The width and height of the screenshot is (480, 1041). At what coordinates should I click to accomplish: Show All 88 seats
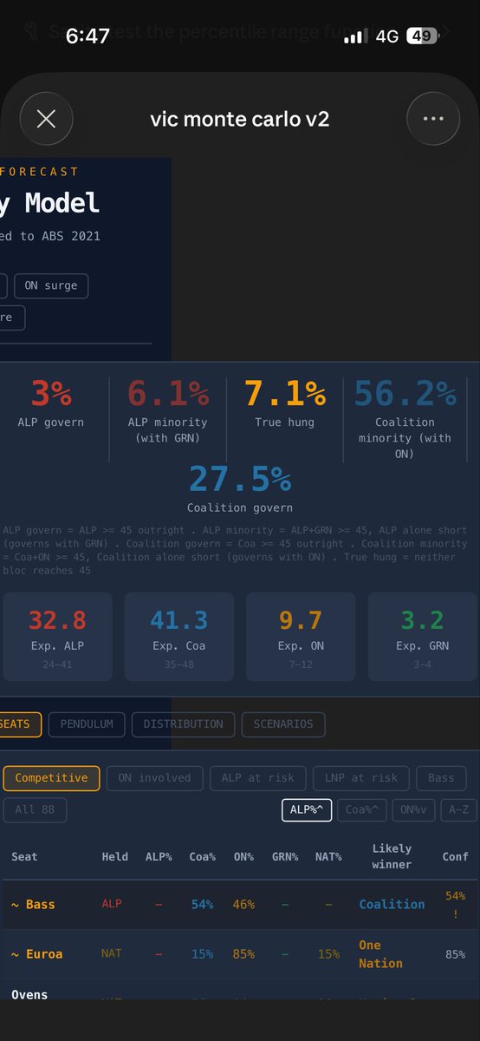[x=34, y=809]
